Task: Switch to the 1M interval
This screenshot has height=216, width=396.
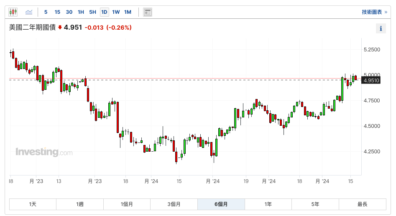Action: (128, 12)
